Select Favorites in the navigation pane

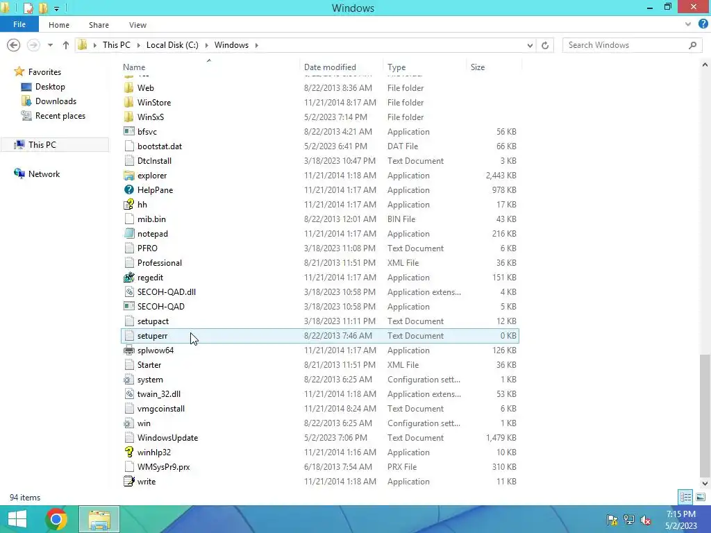(x=44, y=71)
